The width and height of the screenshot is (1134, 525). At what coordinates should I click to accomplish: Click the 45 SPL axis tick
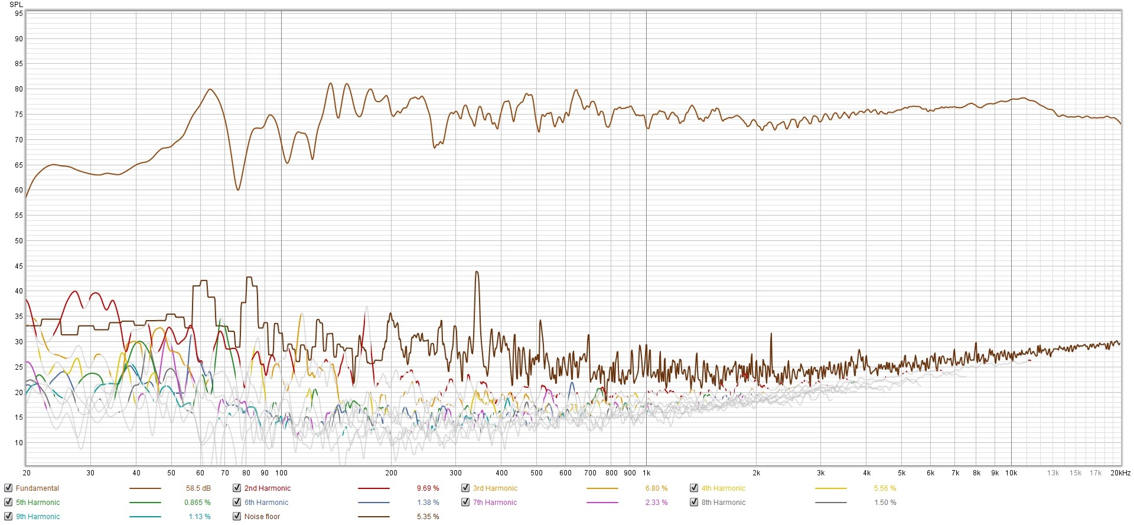click(19, 266)
